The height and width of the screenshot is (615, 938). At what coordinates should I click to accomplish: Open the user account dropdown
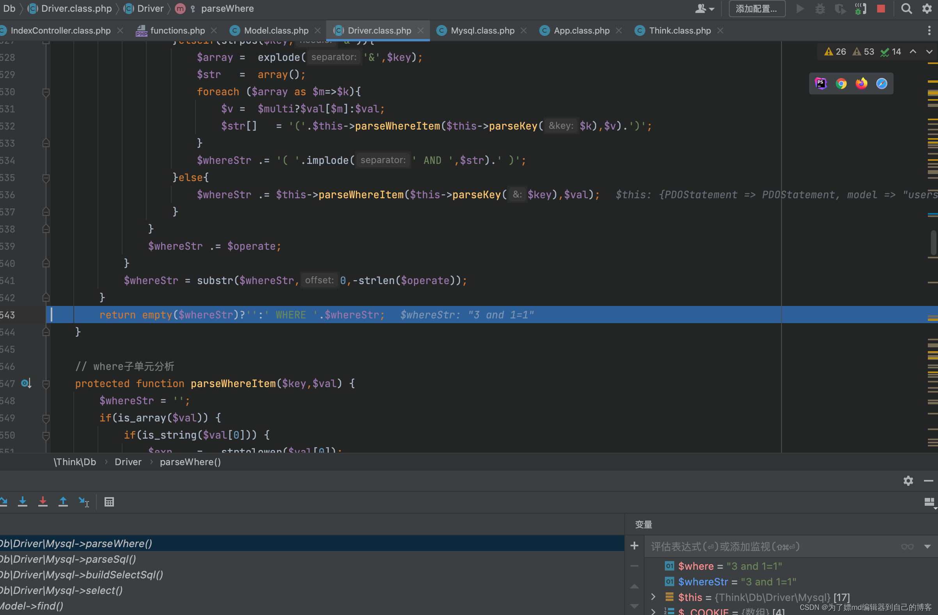click(x=705, y=9)
